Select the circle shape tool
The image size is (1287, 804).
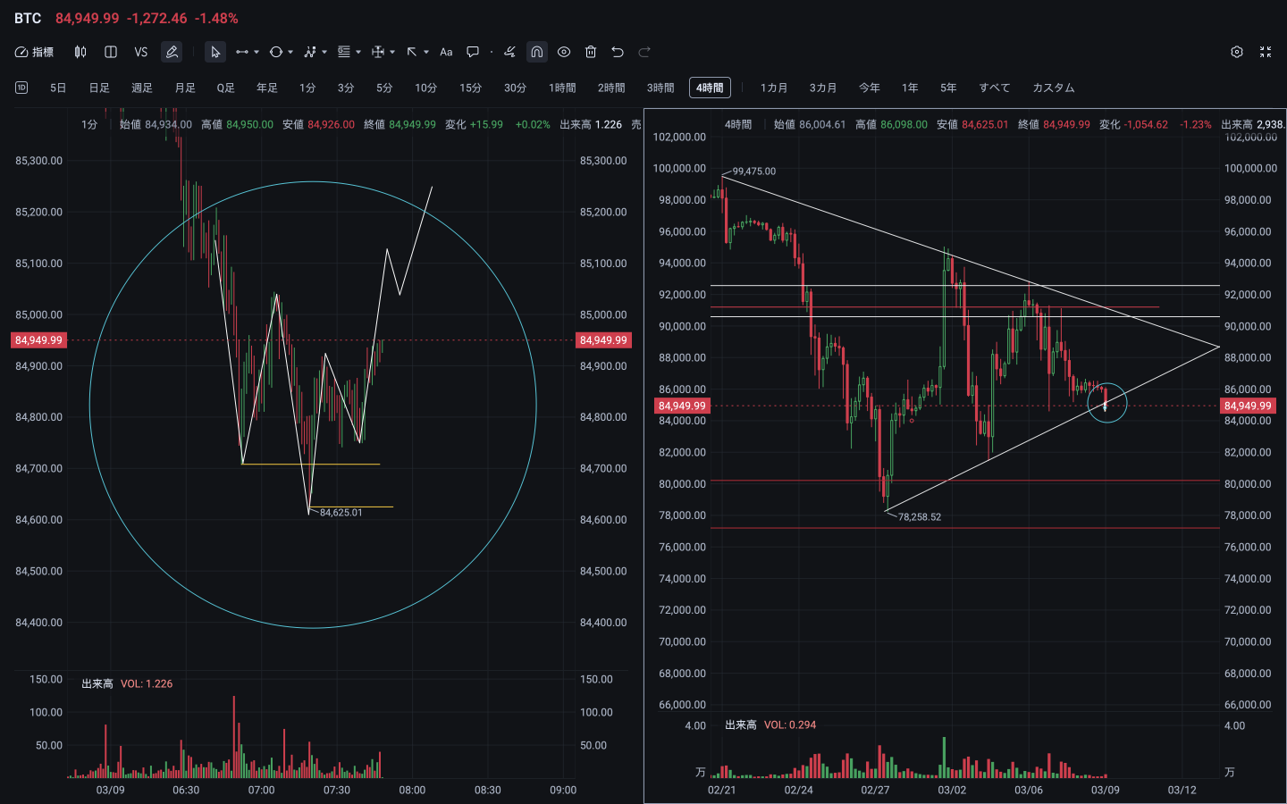point(276,52)
